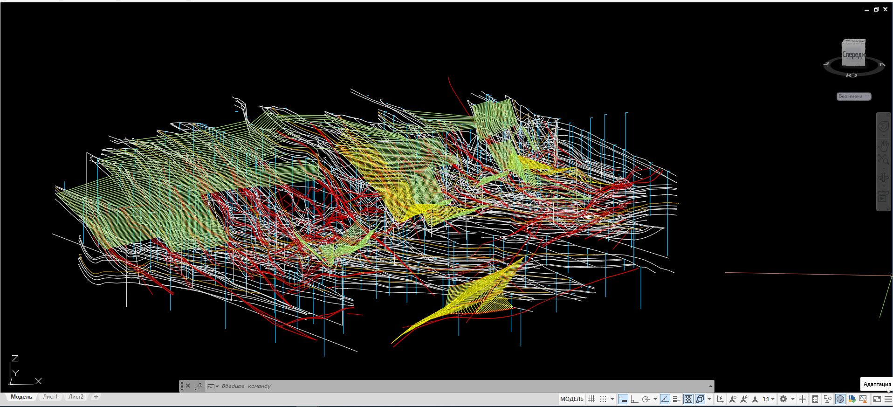This screenshot has width=893, height=407.
Task: Click the hardware acceleration circle icon
Action: click(x=840, y=399)
